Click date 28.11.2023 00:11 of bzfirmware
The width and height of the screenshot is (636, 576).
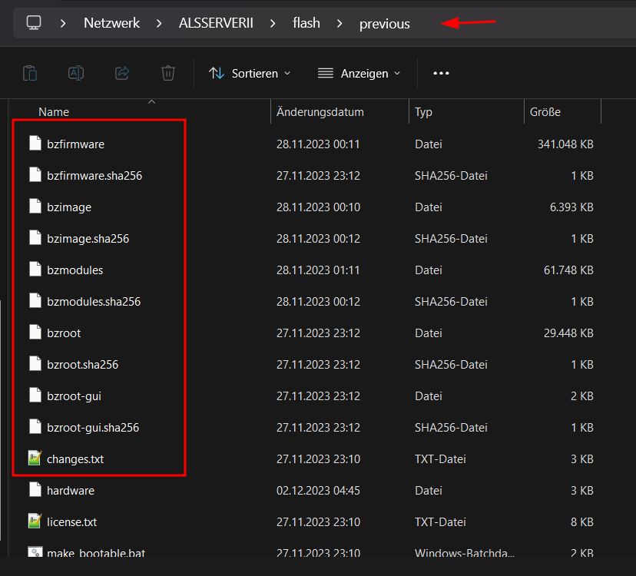[x=318, y=144]
